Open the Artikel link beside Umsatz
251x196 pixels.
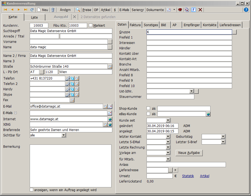(x=205, y=176)
